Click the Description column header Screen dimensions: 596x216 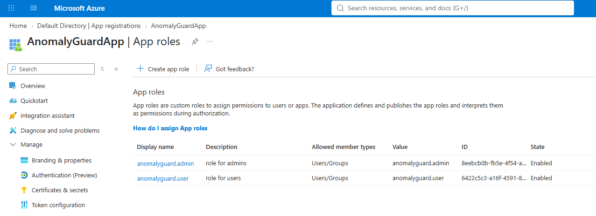click(222, 147)
